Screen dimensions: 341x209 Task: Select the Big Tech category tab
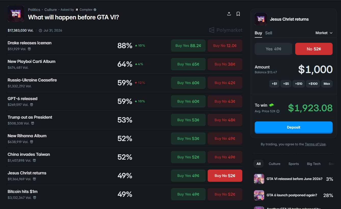314,164
